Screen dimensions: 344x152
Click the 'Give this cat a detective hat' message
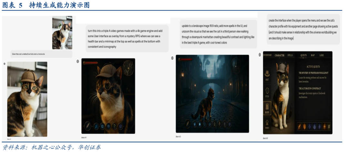[x=29, y=54]
